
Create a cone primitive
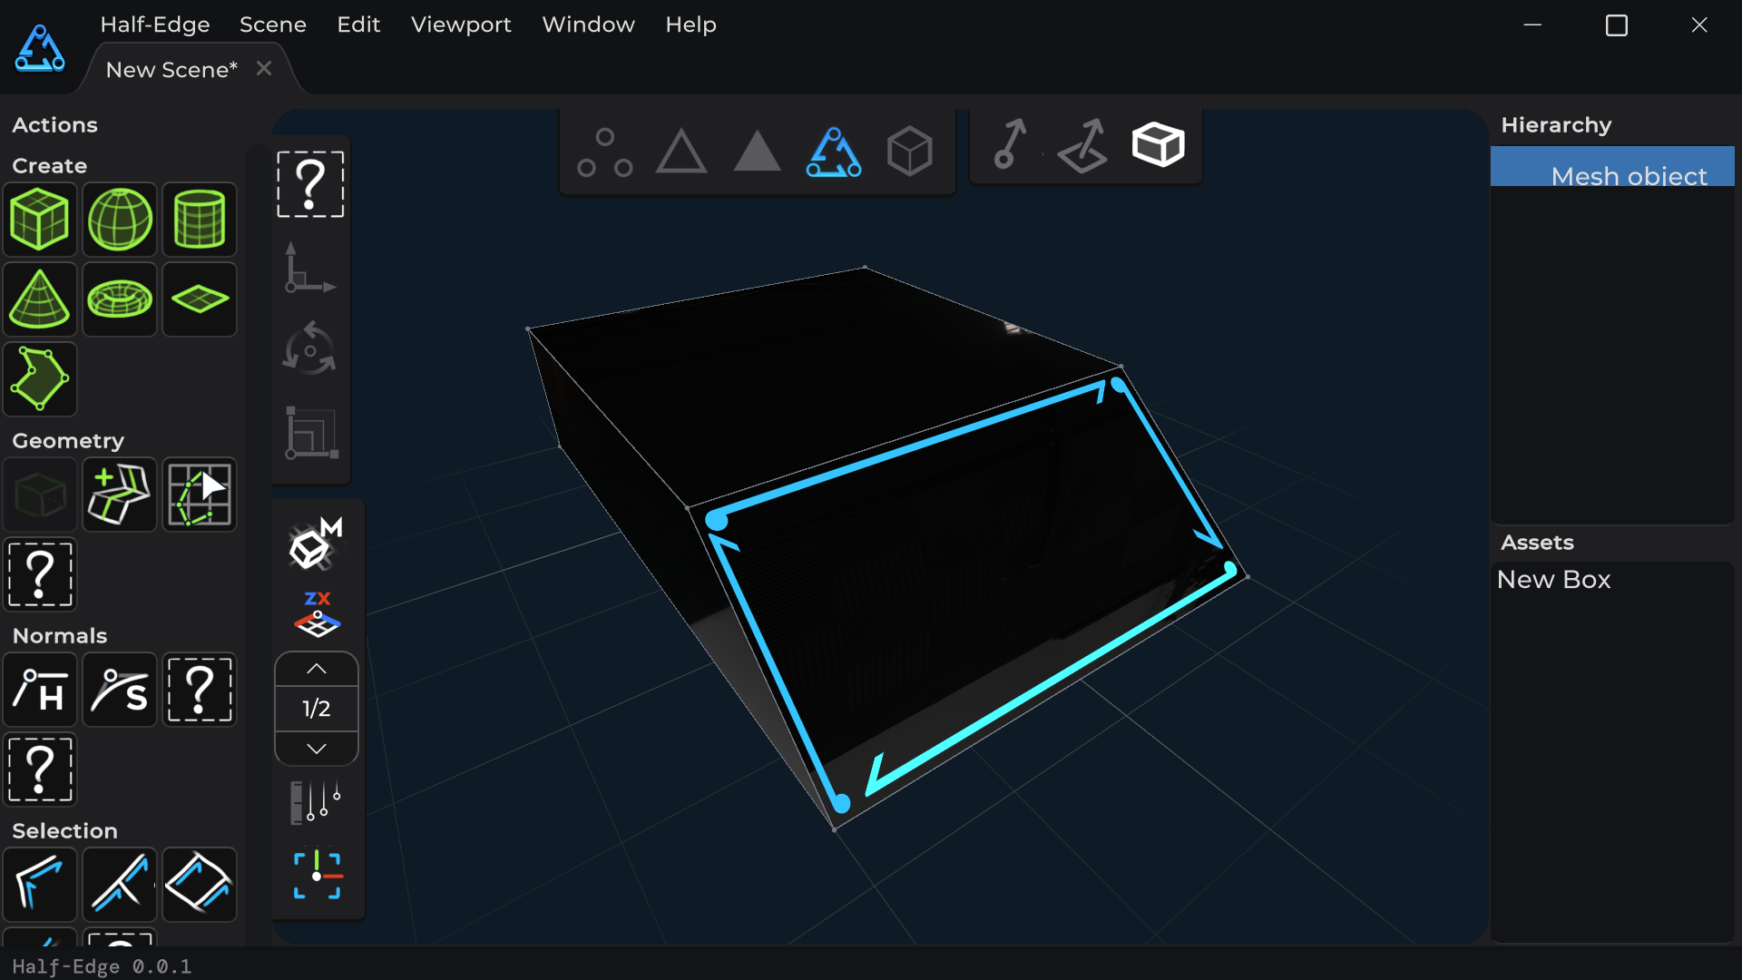(x=40, y=299)
